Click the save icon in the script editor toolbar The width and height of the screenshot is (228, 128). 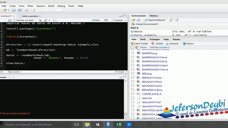pos(10,20)
